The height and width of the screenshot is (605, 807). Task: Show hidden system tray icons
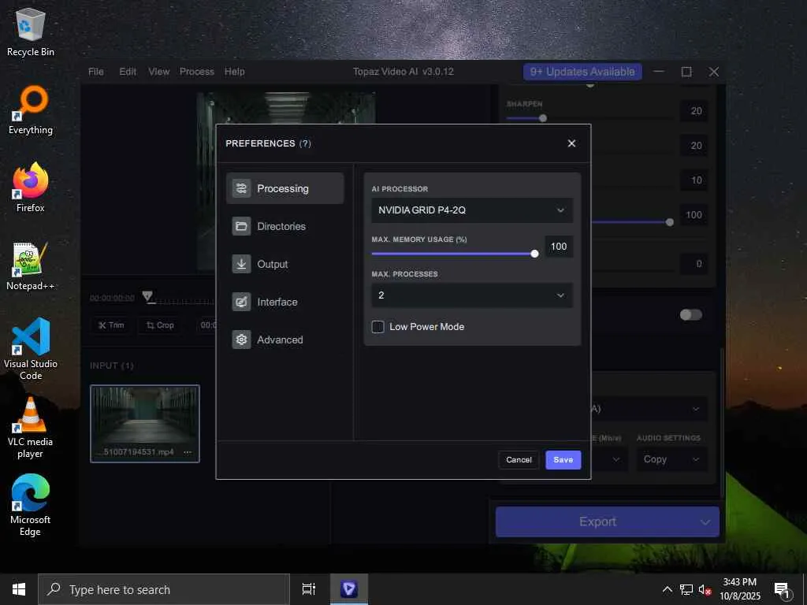tap(667, 589)
